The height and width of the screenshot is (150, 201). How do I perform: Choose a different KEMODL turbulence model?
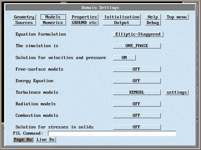point(137,92)
